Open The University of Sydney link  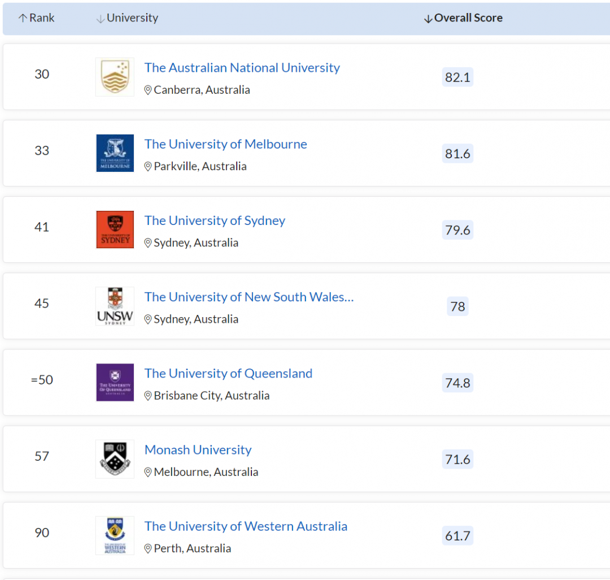pyautogui.click(x=215, y=220)
